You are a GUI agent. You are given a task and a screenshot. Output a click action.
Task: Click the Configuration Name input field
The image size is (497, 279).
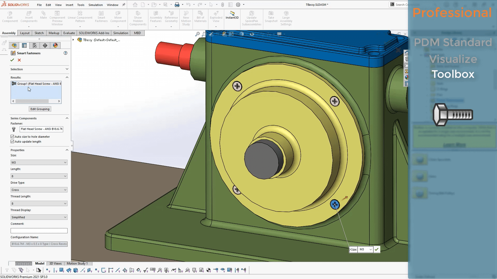pyautogui.click(x=38, y=244)
